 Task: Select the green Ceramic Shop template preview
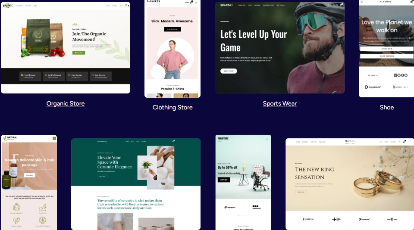click(x=136, y=184)
